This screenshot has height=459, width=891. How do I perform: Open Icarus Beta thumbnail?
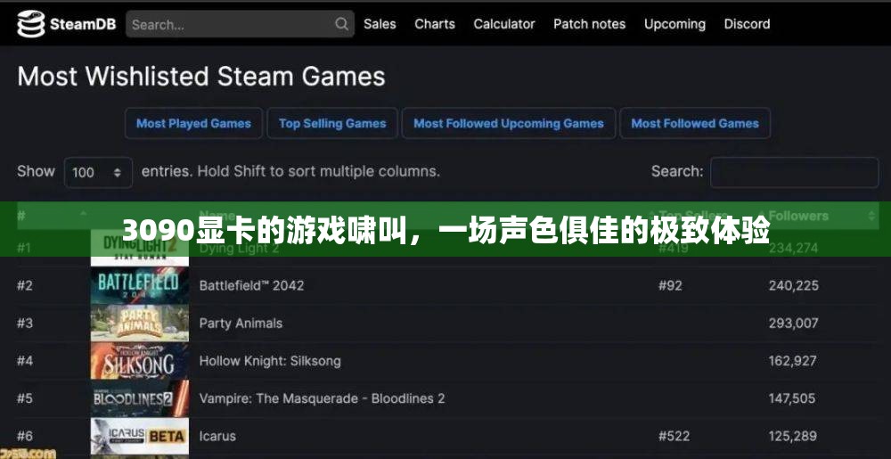point(140,437)
